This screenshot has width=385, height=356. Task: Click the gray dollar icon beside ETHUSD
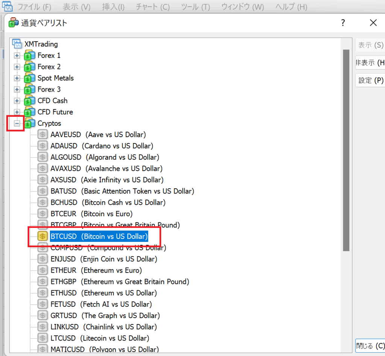pos(43,293)
